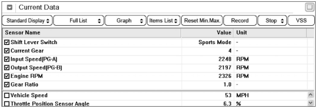Open the Stop dropdown
The width and height of the screenshot is (317, 108).
[272, 20]
